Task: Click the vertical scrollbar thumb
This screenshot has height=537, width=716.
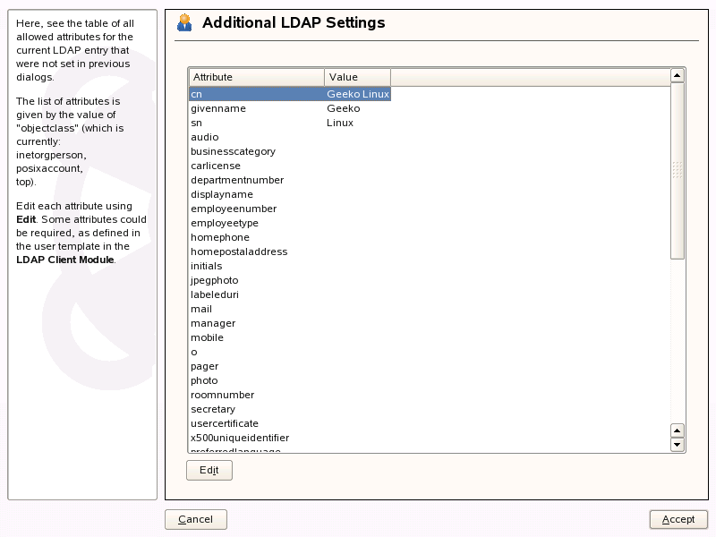Action: [x=678, y=171]
